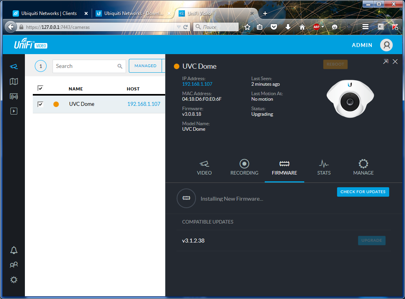This screenshot has width=405, height=299.
Task: Switch to the Stats tab
Action: (324, 167)
